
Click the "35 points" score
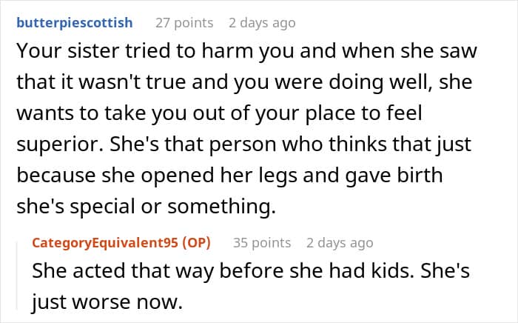pyautogui.click(x=262, y=242)
